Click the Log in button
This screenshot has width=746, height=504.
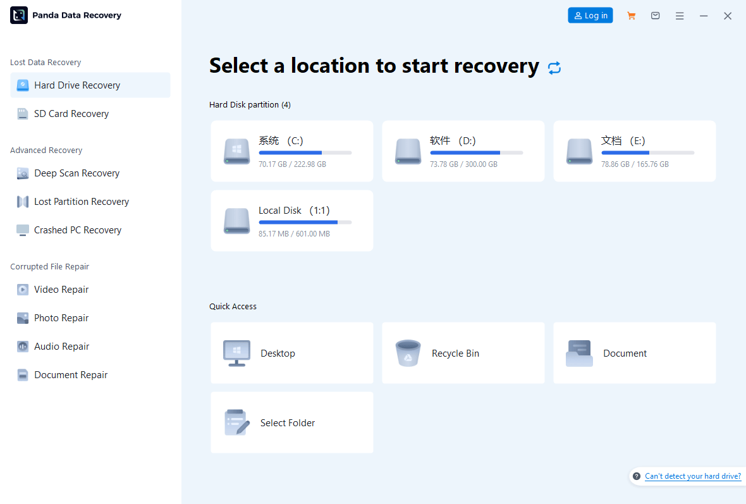point(590,15)
